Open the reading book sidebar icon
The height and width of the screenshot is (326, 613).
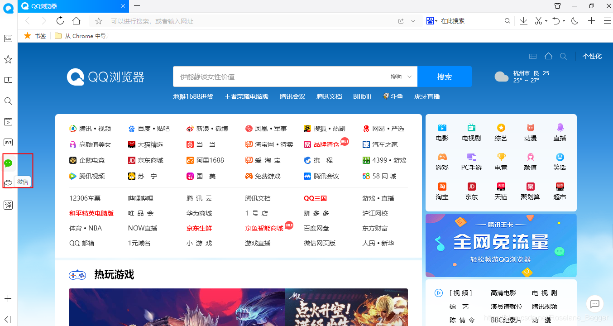pos(8,80)
